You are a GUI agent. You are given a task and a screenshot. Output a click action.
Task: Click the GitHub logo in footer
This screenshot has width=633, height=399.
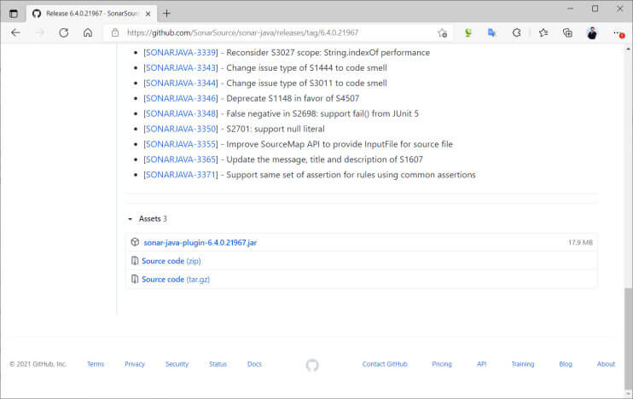312,365
